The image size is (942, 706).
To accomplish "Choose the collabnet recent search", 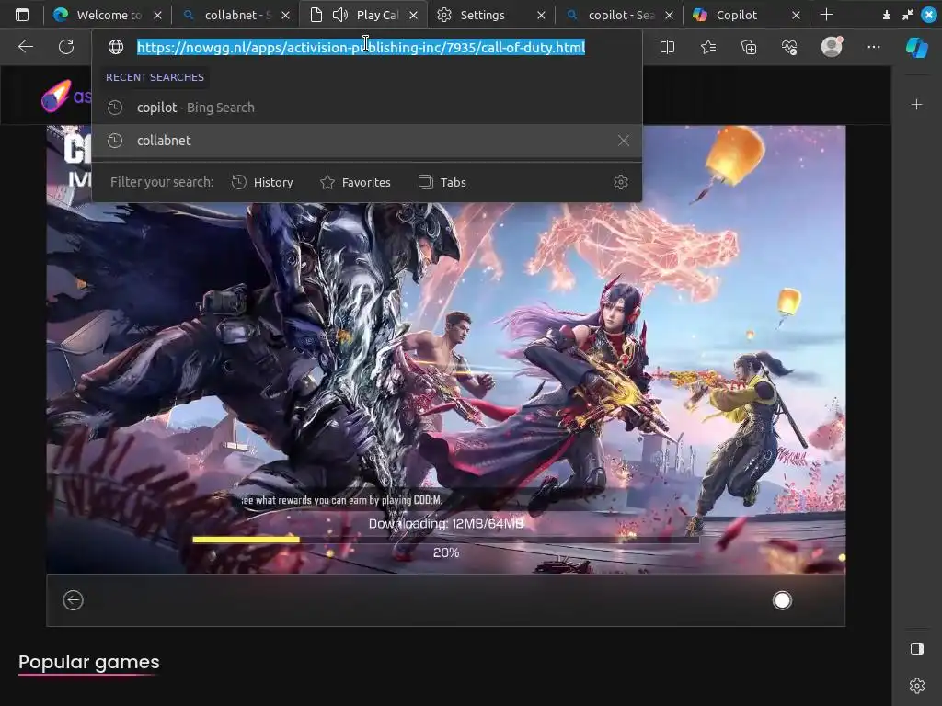I will coord(366,141).
